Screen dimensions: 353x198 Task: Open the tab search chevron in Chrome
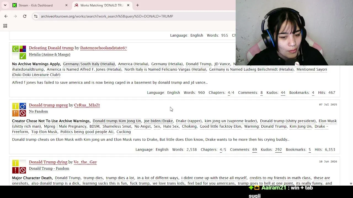tap(5, 5)
